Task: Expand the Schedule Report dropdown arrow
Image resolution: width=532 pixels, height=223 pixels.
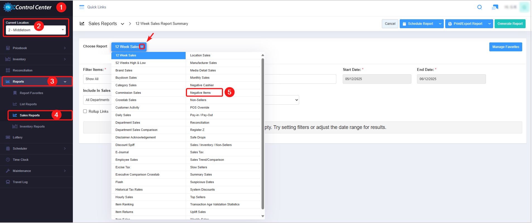Action: tap(440, 24)
